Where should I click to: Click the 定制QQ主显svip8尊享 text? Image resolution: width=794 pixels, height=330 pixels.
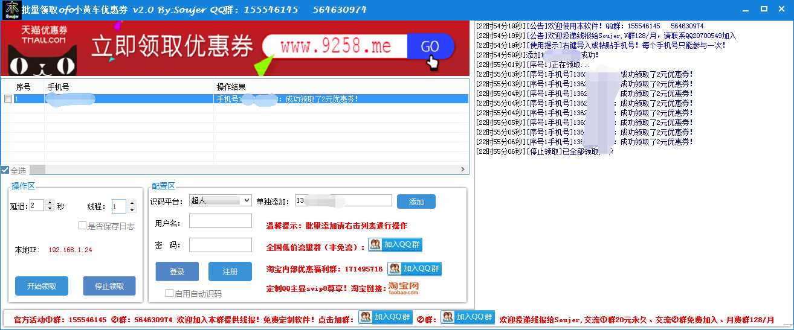point(307,288)
